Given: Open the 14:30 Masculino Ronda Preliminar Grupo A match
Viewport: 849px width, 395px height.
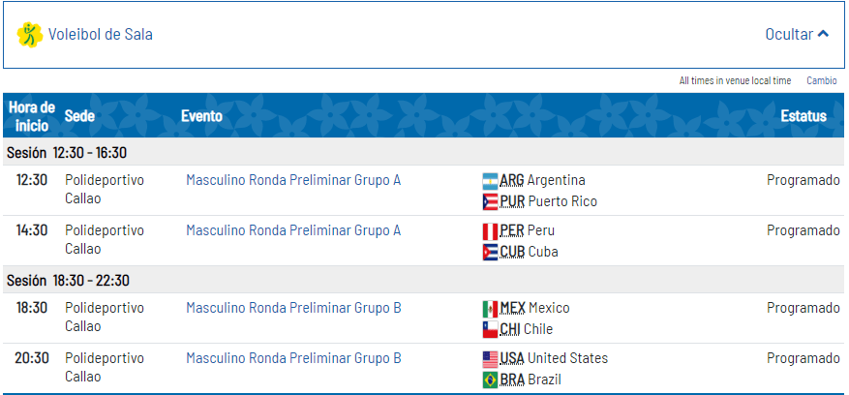Looking at the screenshot, I should pos(293,230).
